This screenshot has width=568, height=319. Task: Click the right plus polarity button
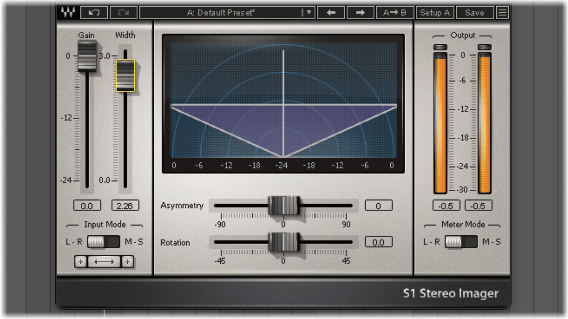point(127,261)
